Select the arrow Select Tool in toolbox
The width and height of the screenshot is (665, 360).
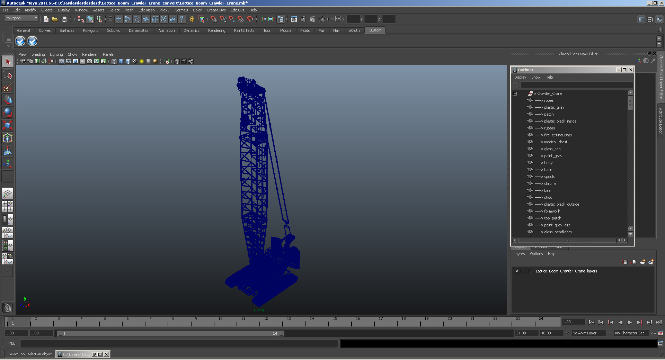pyautogui.click(x=8, y=62)
